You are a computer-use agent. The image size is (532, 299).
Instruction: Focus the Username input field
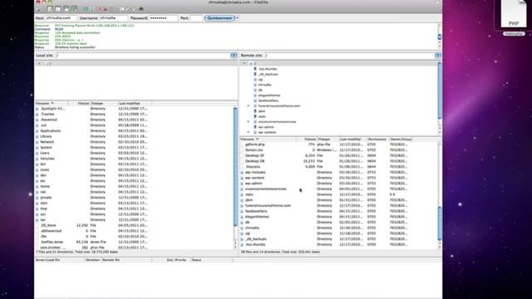pos(113,18)
